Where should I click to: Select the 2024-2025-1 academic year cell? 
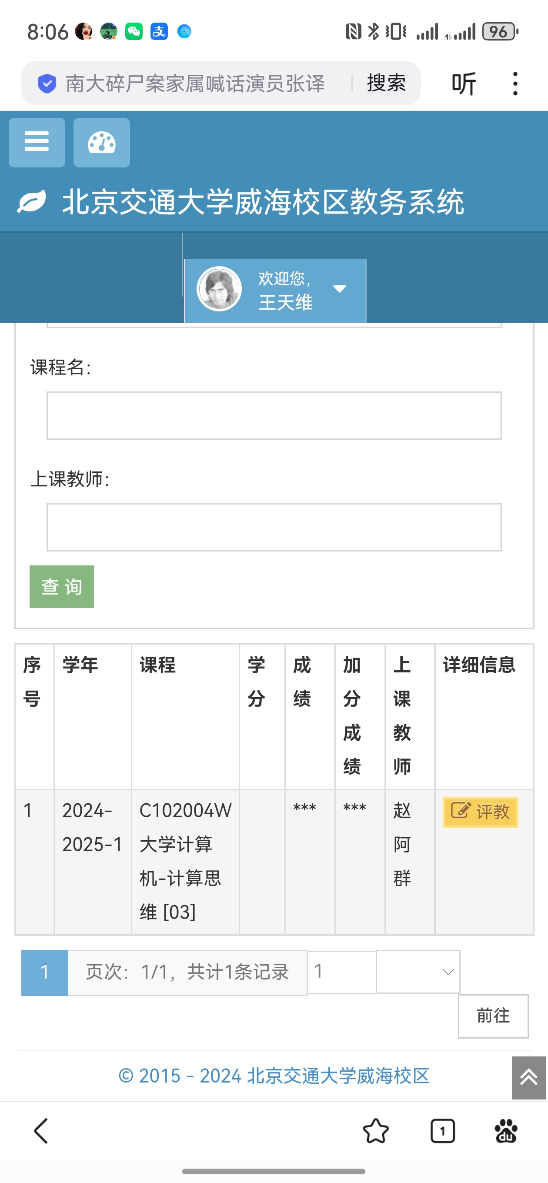93,862
